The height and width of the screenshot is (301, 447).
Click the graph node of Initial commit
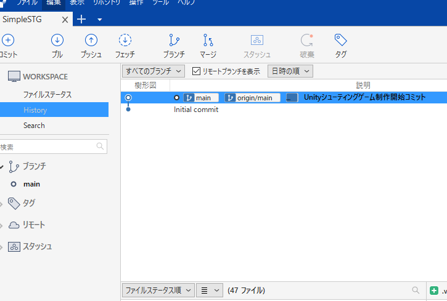coord(128,109)
